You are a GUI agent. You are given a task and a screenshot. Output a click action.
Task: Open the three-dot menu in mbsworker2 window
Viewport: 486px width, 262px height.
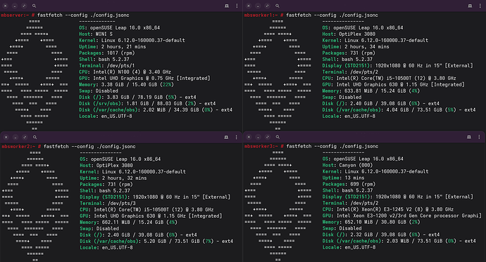pos(236,137)
